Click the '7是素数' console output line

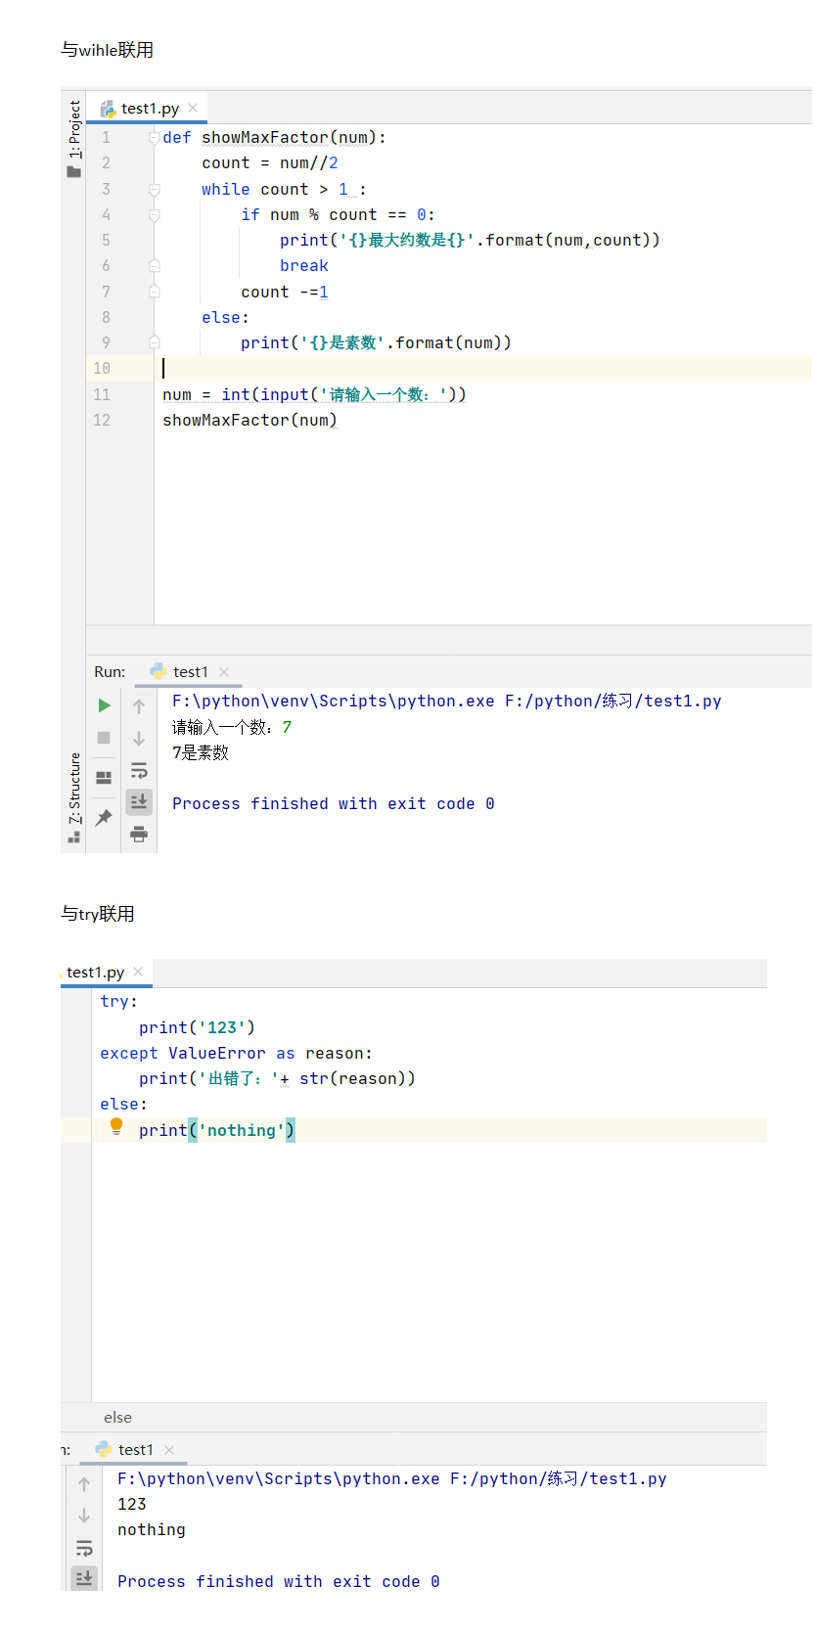coord(201,752)
